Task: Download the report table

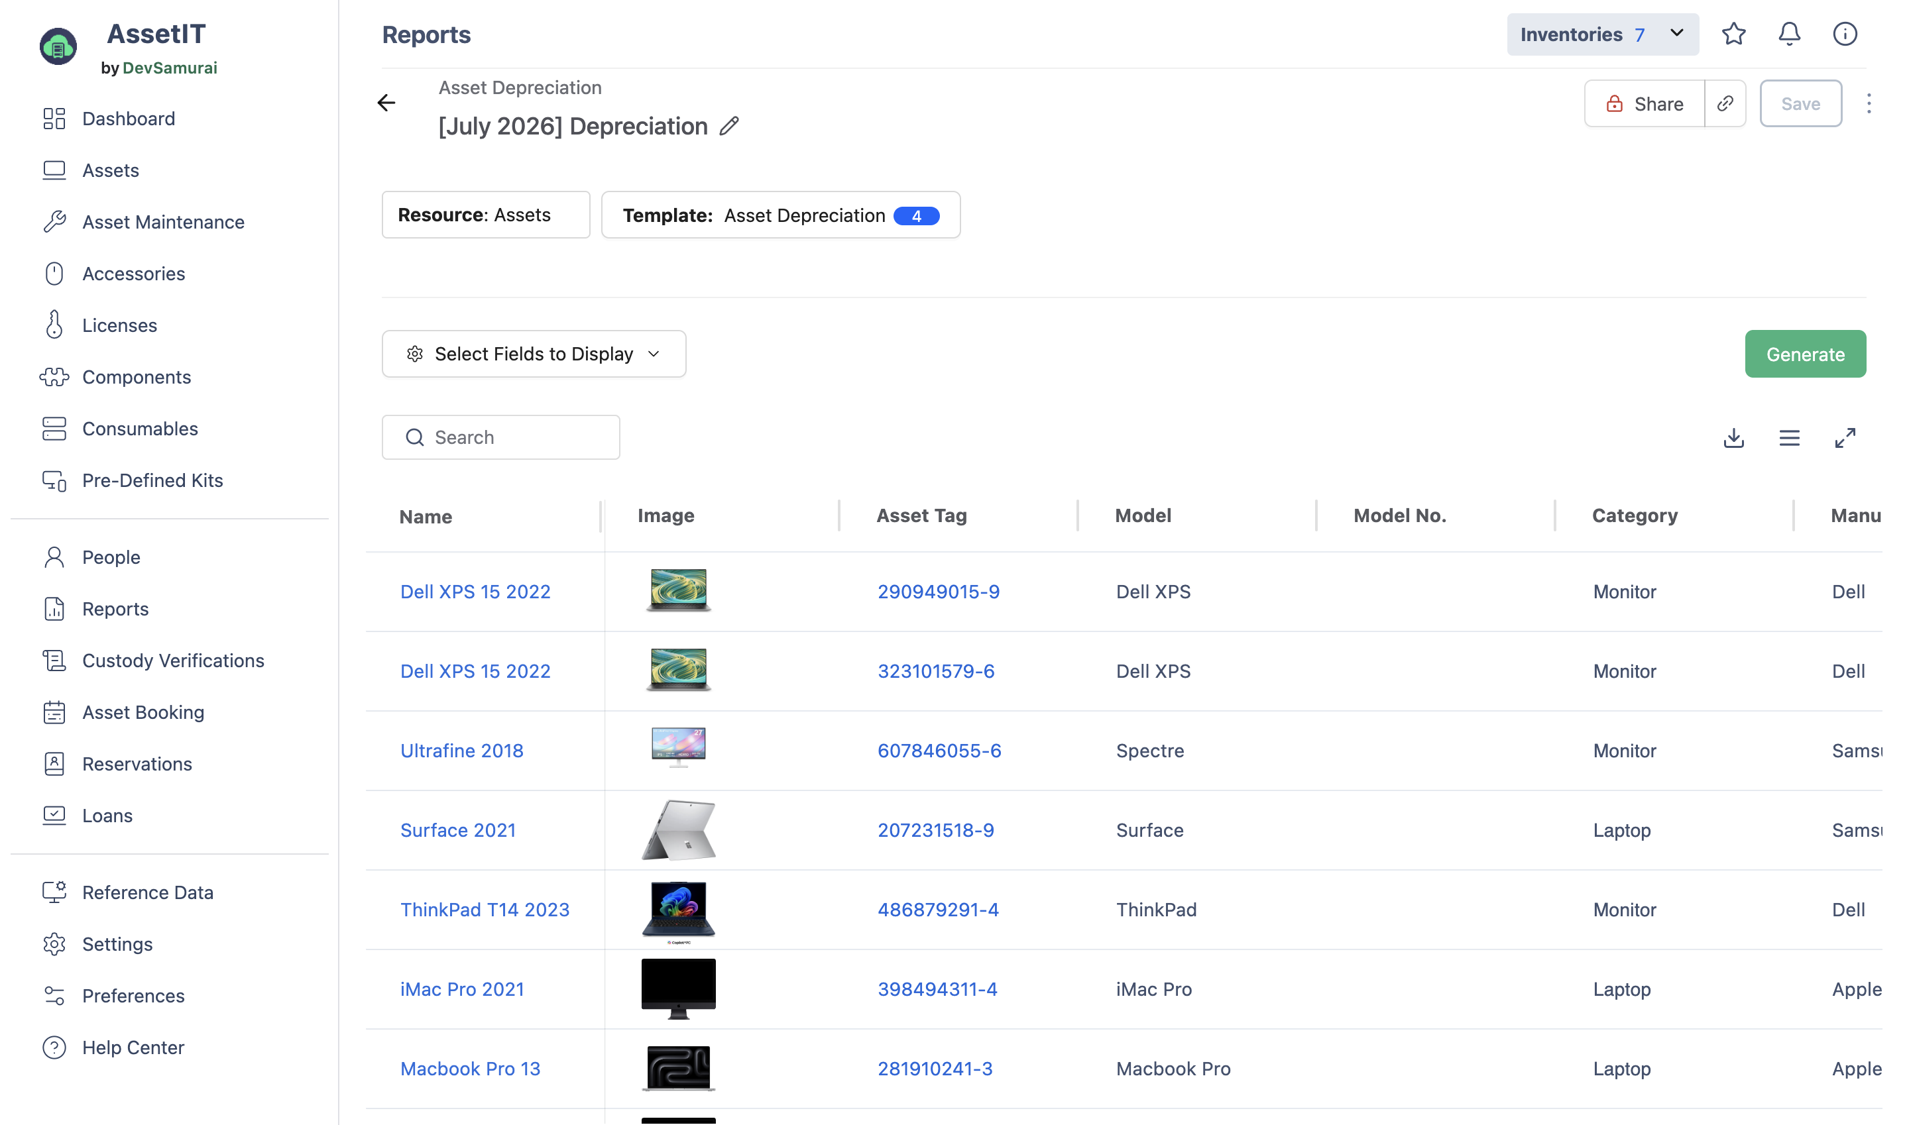Action: pos(1733,437)
